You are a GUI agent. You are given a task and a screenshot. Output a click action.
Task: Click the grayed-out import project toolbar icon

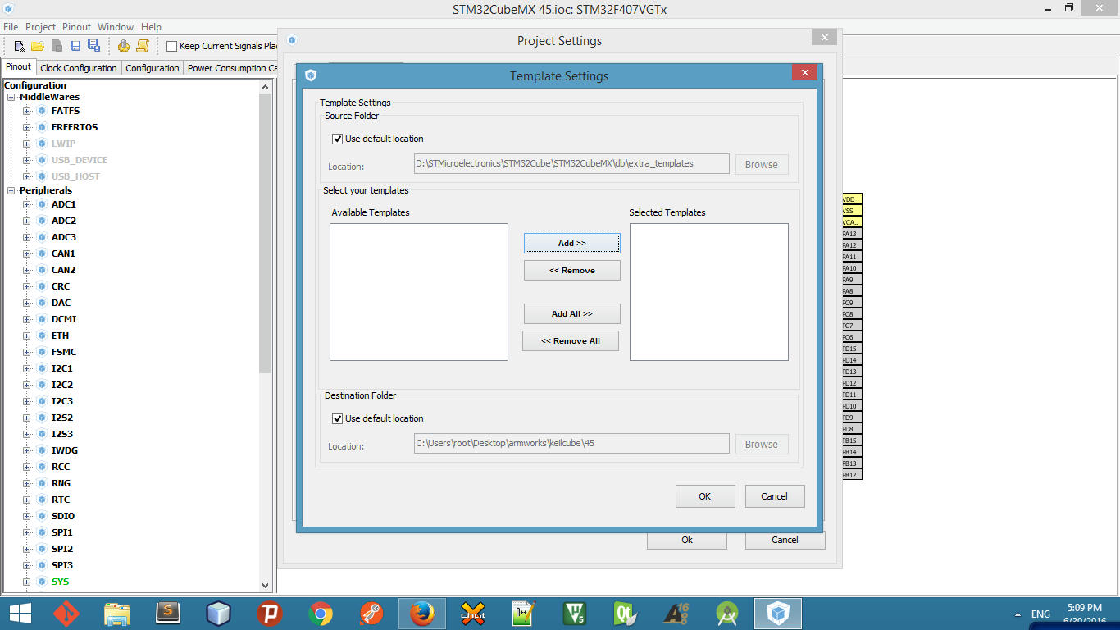click(57, 46)
